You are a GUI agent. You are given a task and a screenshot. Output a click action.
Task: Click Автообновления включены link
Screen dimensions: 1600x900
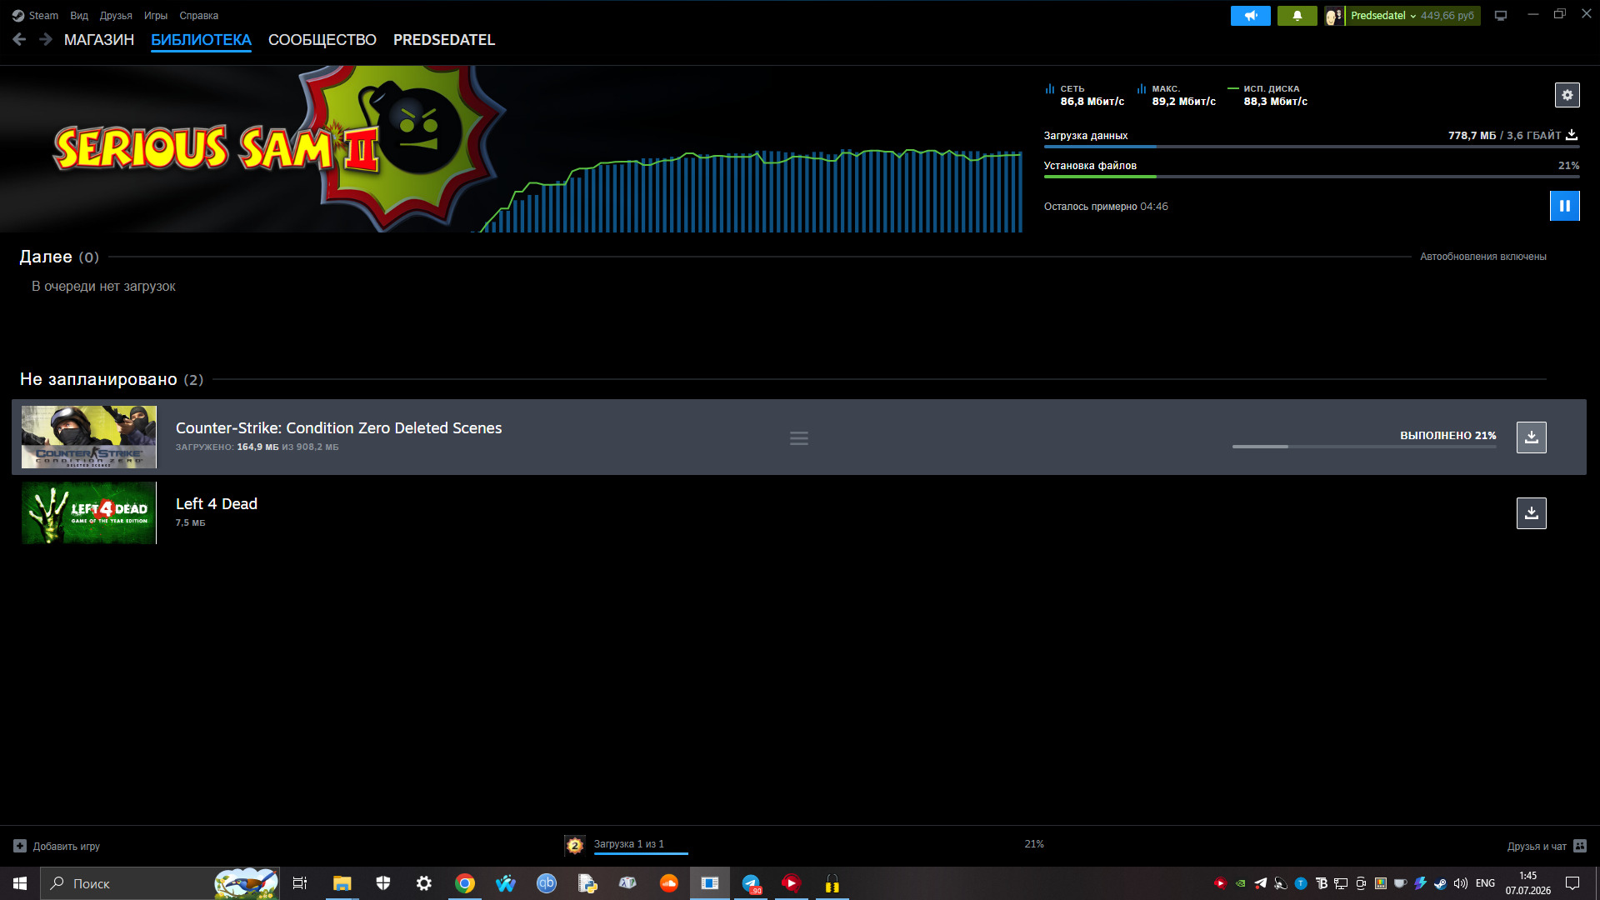coord(1483,257)
